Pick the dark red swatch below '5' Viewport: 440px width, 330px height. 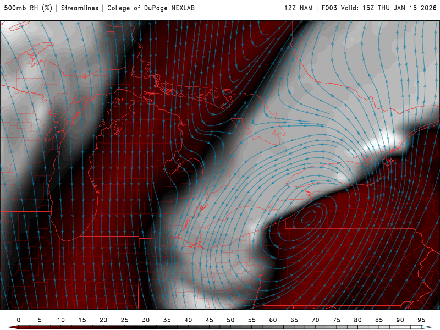[x=45, y=327]
